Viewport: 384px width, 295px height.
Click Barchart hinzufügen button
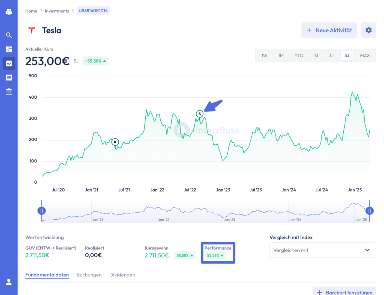(x=344, y=291)
